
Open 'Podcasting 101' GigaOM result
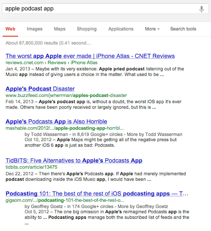(x=97, y=194)
